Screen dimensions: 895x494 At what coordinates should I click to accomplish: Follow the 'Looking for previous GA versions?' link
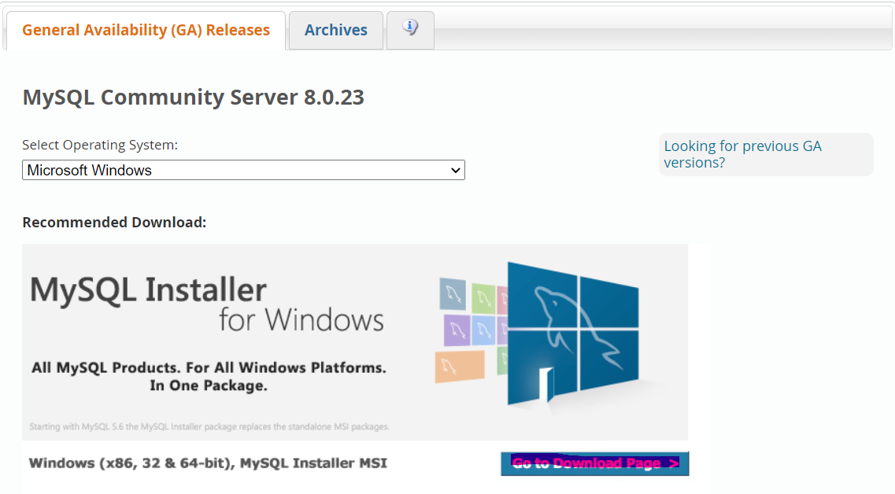[742, 154]
